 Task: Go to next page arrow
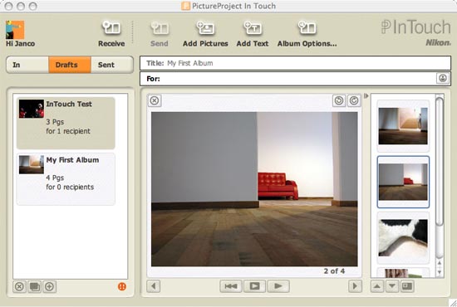coord(355,286)
